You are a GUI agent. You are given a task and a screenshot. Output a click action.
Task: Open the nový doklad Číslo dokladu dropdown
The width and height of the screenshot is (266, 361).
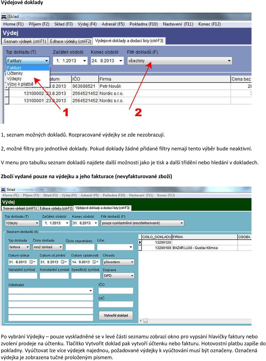point(48,247)
